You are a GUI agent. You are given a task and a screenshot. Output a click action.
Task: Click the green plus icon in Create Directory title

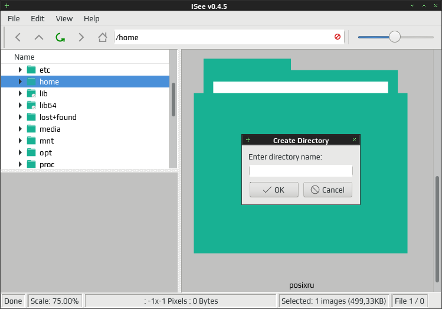click(248, 140)
